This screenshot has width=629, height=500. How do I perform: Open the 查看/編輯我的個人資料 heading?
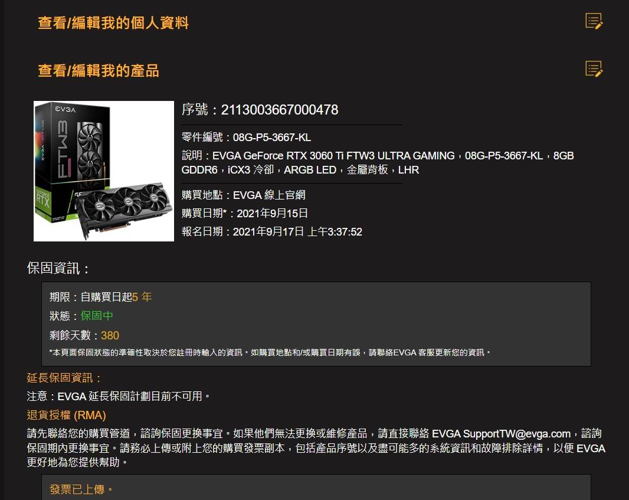tap(113, 23)
